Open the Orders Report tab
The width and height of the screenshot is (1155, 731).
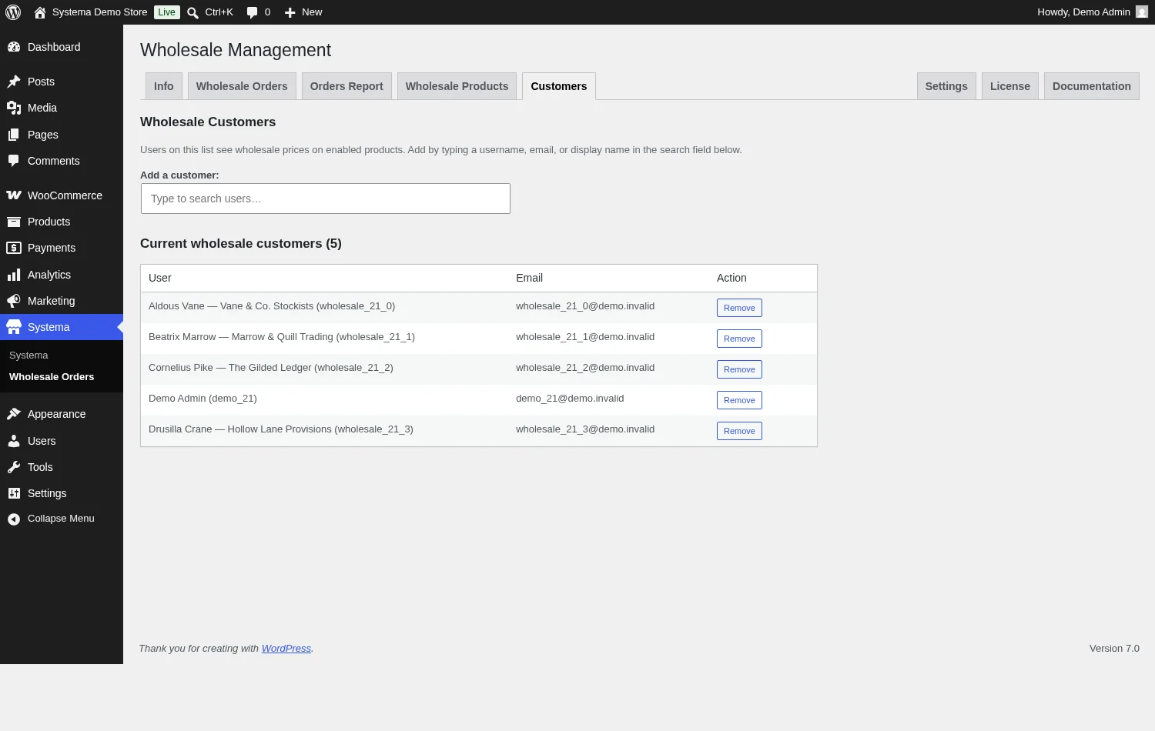(346, 86)
